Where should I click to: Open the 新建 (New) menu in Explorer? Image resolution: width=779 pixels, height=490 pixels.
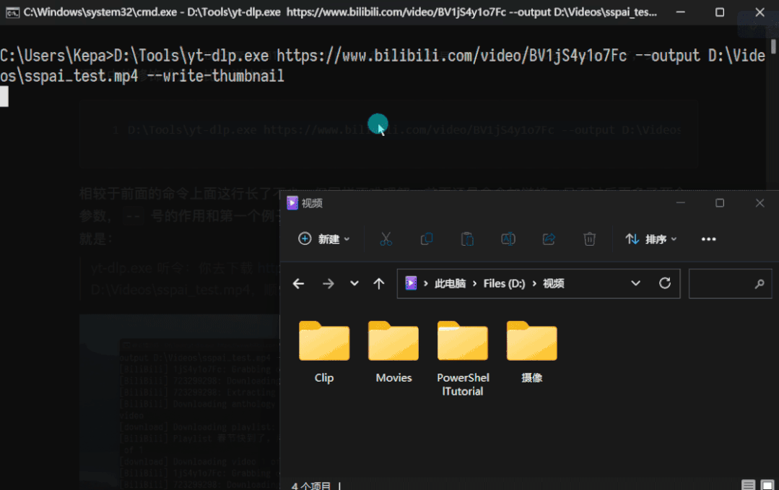(x=324, y=239)
